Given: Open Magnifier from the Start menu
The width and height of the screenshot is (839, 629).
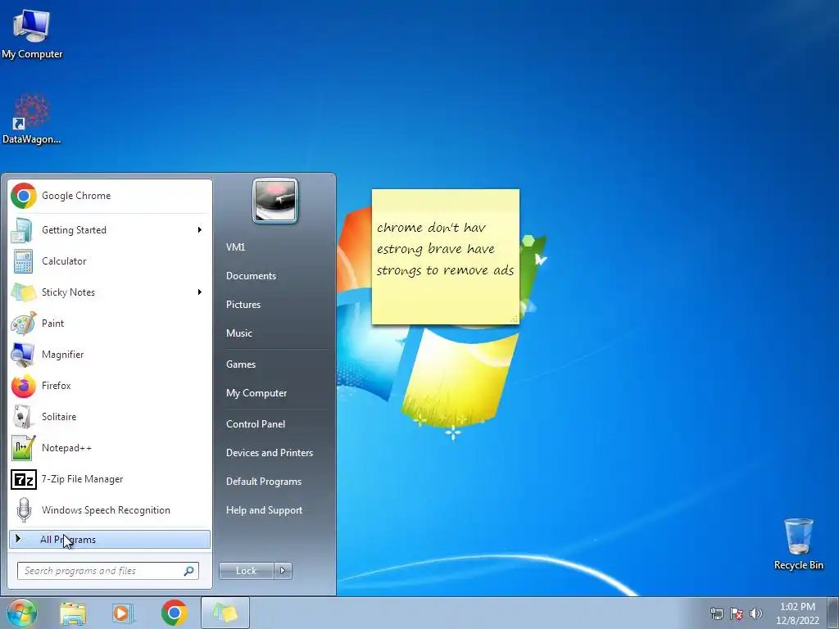Looking at the screenshot, I should [110, 354].
